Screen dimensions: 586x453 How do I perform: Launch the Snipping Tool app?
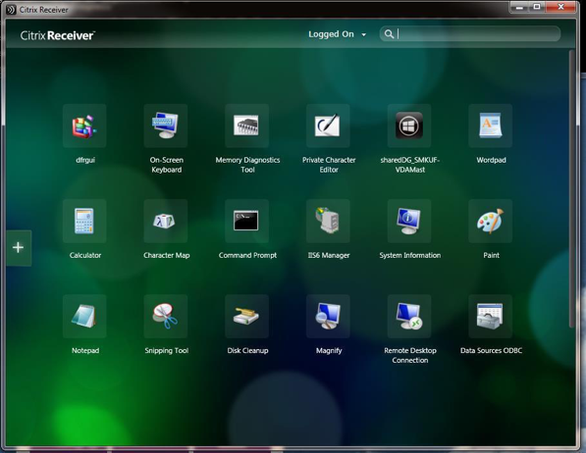click(x=166, y=317)
